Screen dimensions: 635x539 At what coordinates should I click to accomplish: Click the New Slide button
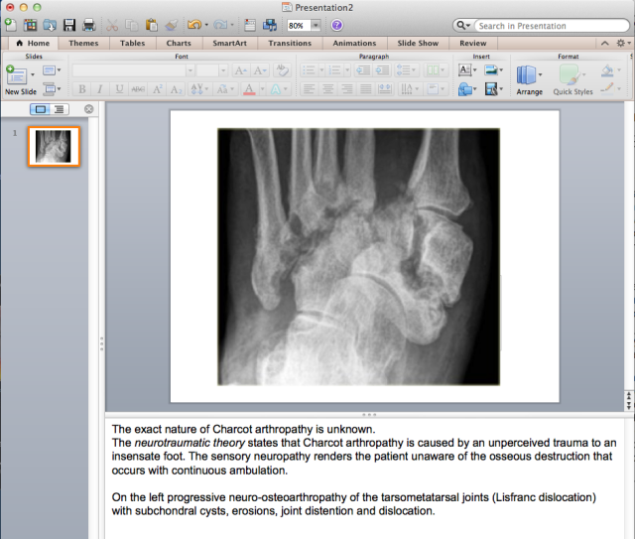(18, 78)
